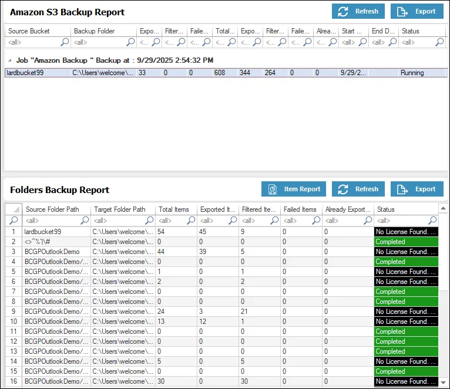Click Refresh in Folders Backup Report

tap(358, 189)
